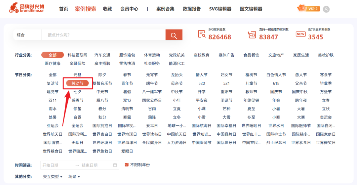
Task: Select the 能源化工 industry filter
Action: pos(177,64)
